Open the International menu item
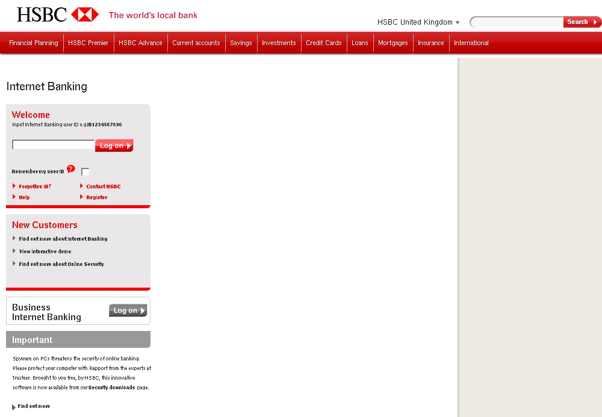 471,43
